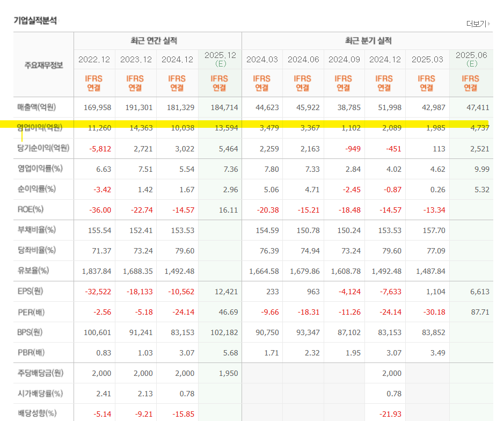Click the EPS(원) row label
This screenshot has width=504, height=421.
(x=30, y=291)
